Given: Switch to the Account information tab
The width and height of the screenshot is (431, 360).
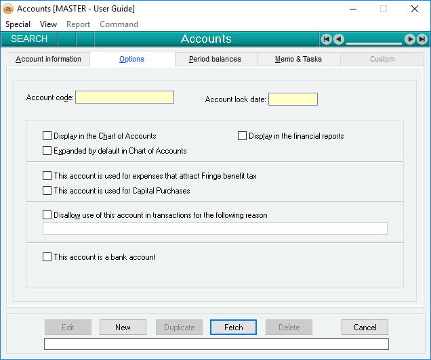Looking at the screenshot, I should pos(48,60).
